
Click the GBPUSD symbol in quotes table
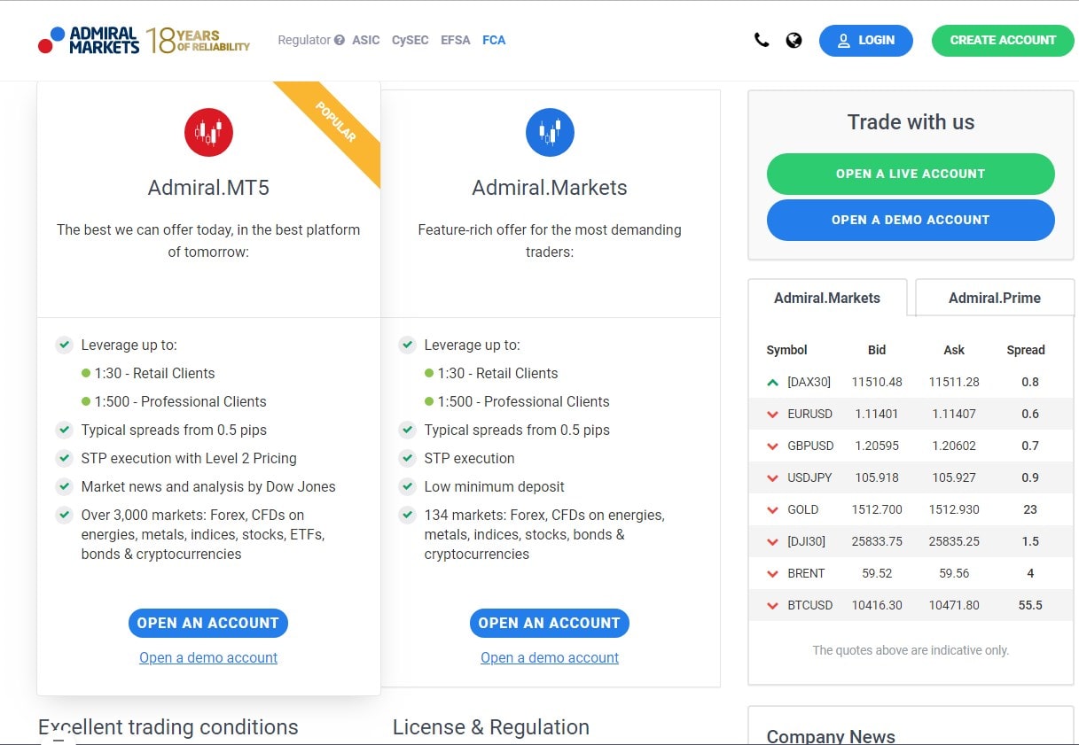(x=810, y=446)
